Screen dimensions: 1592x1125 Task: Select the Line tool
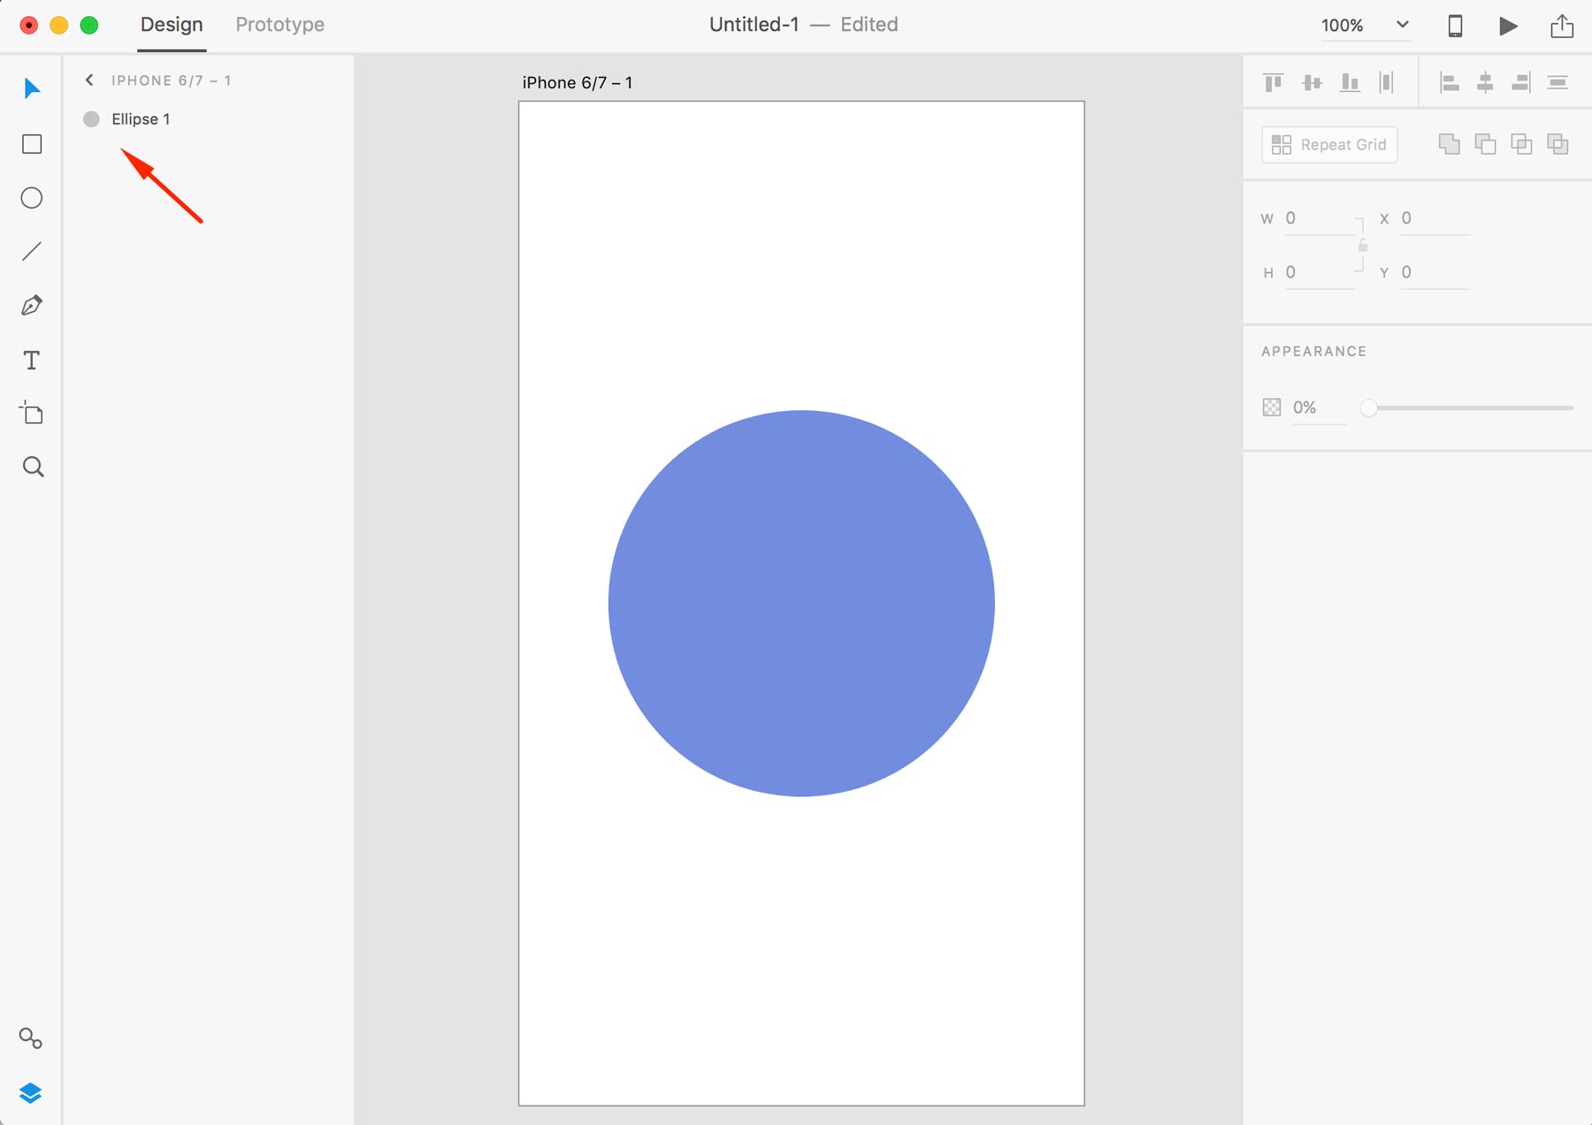pyautogui.click(x=32, y=251)
